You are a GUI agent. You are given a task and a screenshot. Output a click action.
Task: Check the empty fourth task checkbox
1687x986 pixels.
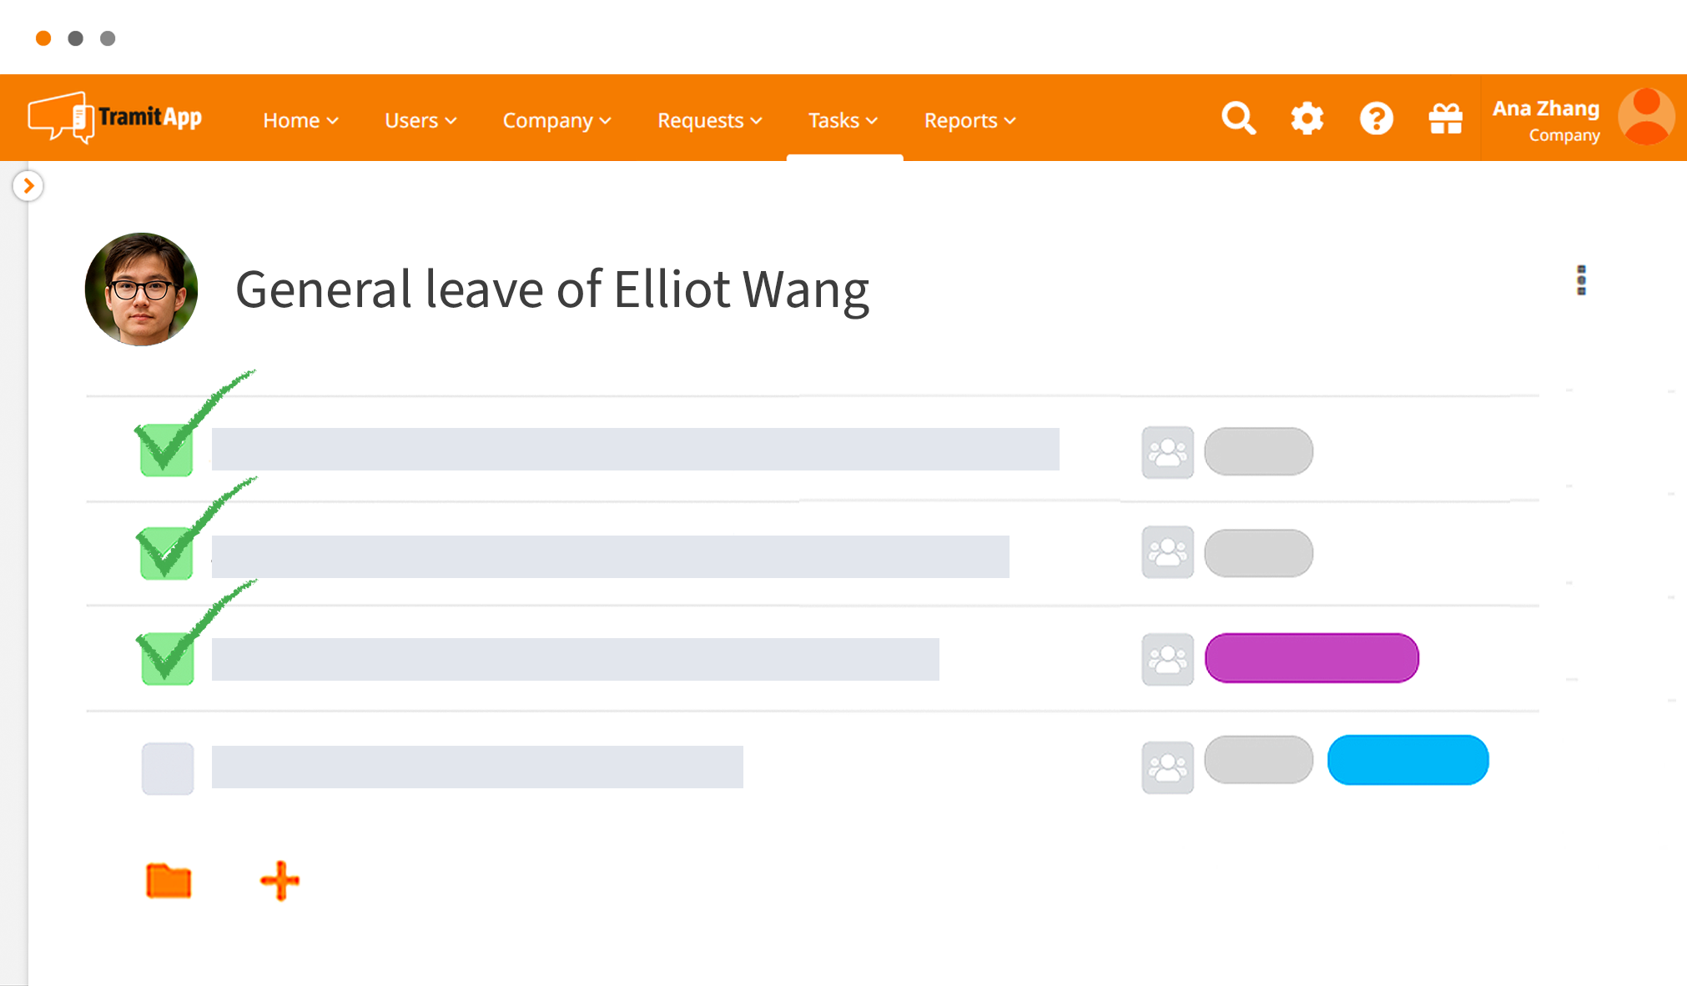[x=168, y=768]
